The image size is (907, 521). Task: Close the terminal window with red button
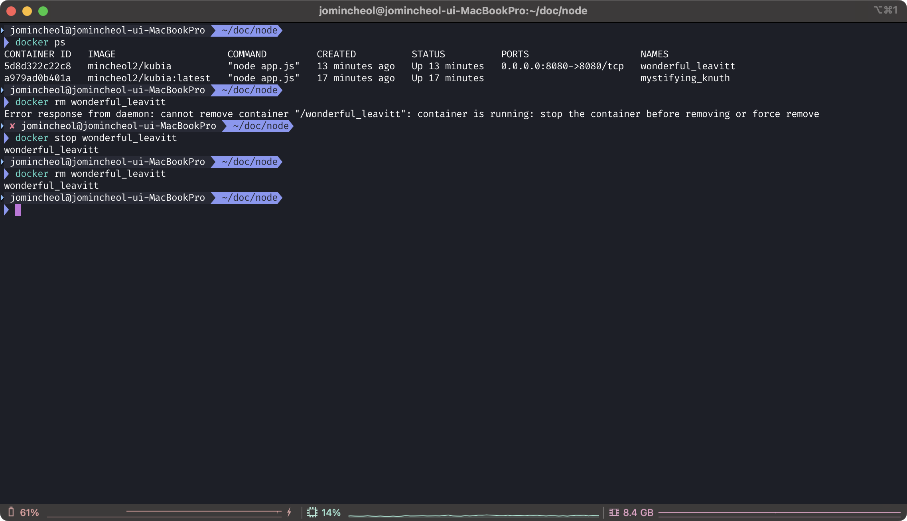(x=11, y=11)
